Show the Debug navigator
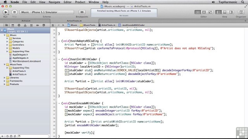This screenshot has width=248, height=139. tap(31, 25)
